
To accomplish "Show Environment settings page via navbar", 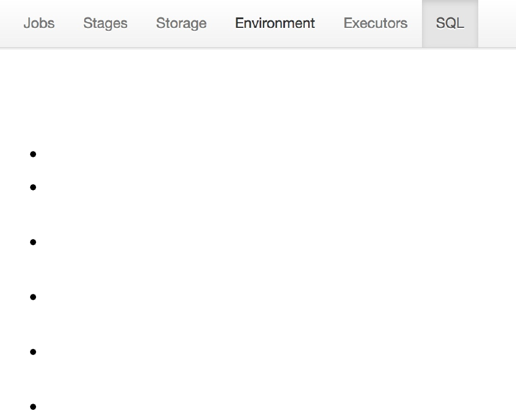I will click(275, 23).
